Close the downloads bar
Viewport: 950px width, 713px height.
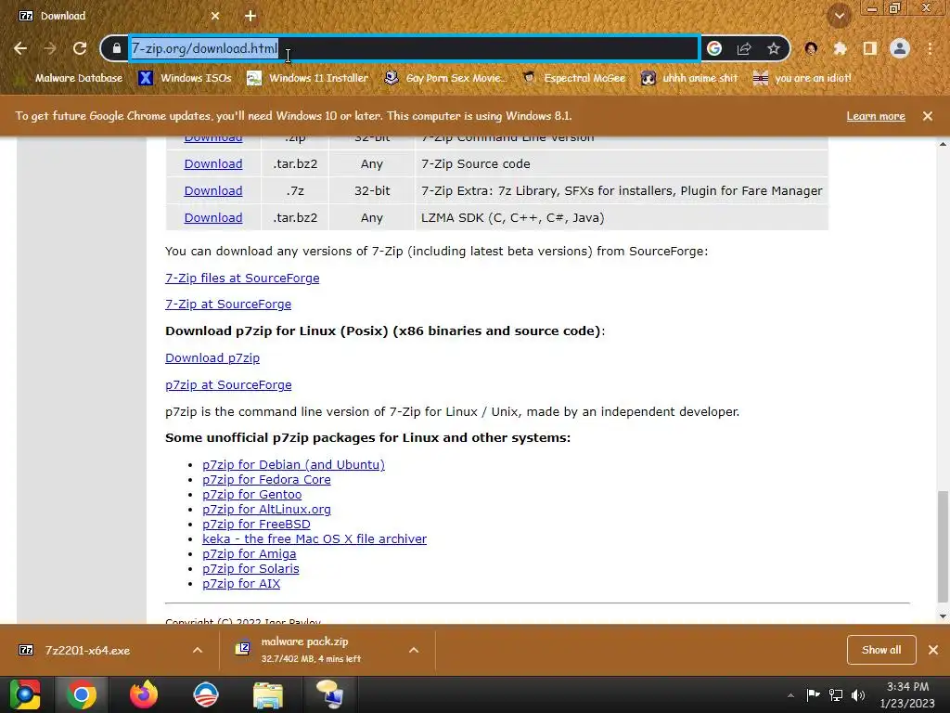933,650
